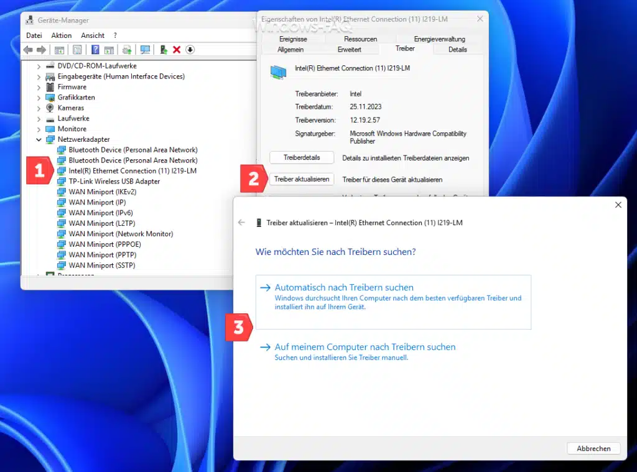This screenshot has height=472, width=637.
Task: Collapse the Netzwerkadapter node
Action: 39,140
